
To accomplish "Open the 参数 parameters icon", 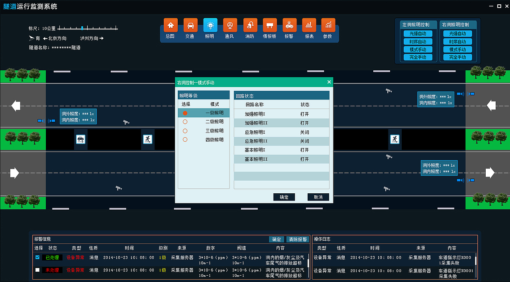I will (x=328, y=25).
